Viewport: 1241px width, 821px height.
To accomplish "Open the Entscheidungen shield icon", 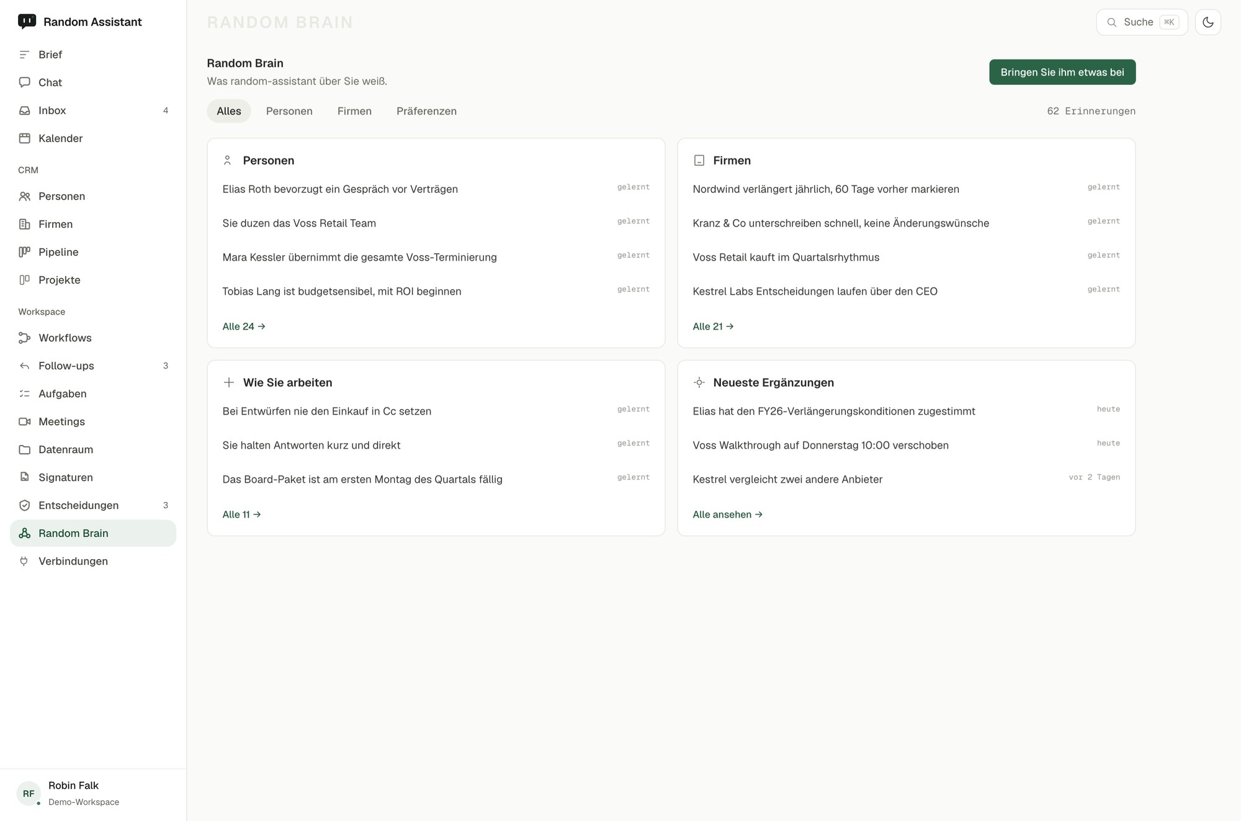I will (24, 505).
